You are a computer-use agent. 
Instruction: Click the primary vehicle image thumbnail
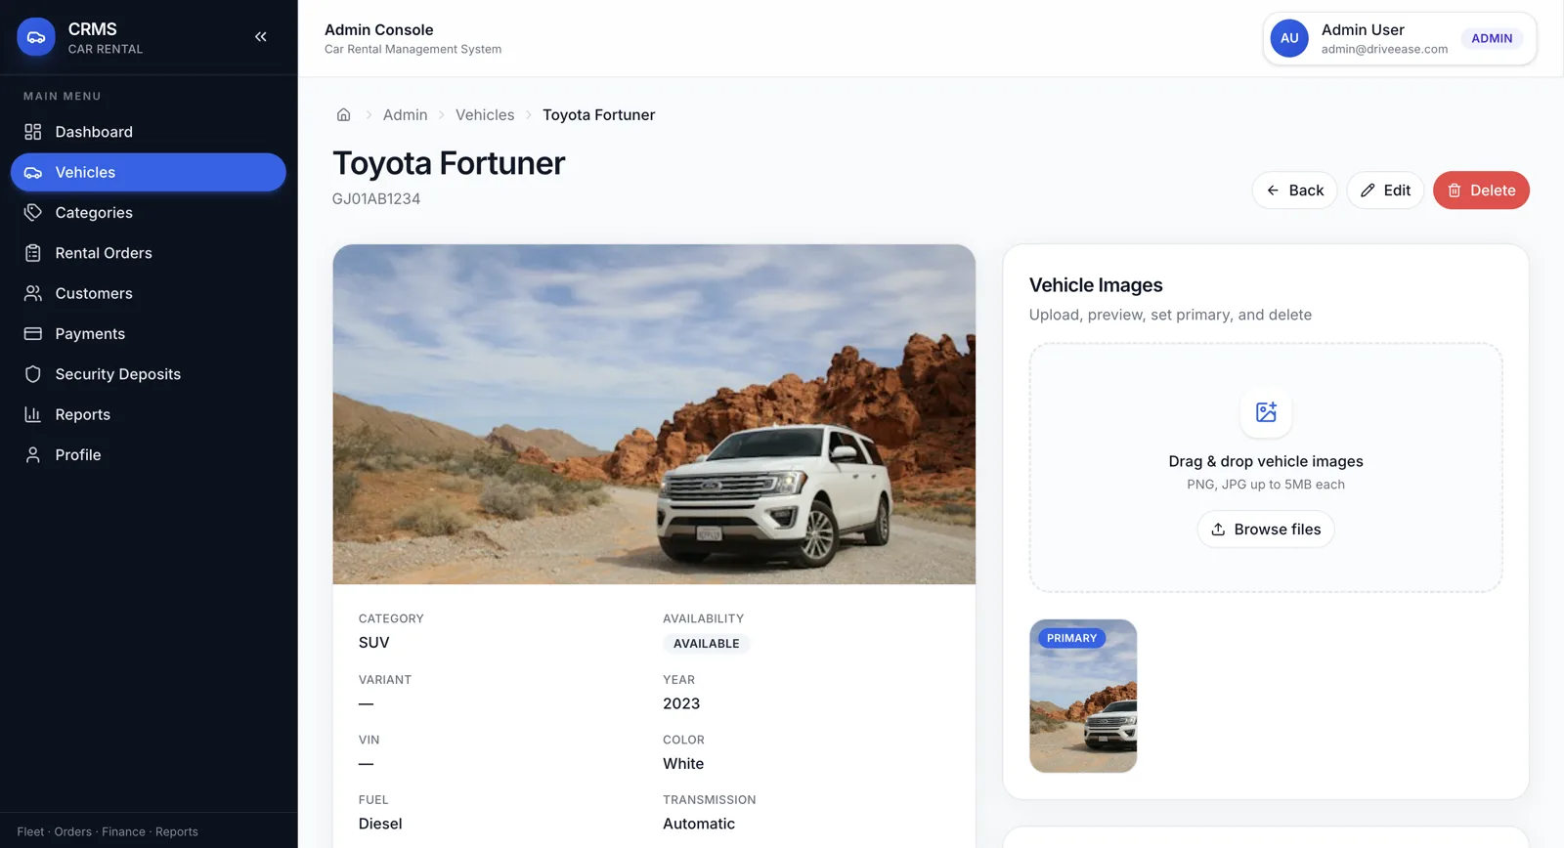pos(1083,696)
